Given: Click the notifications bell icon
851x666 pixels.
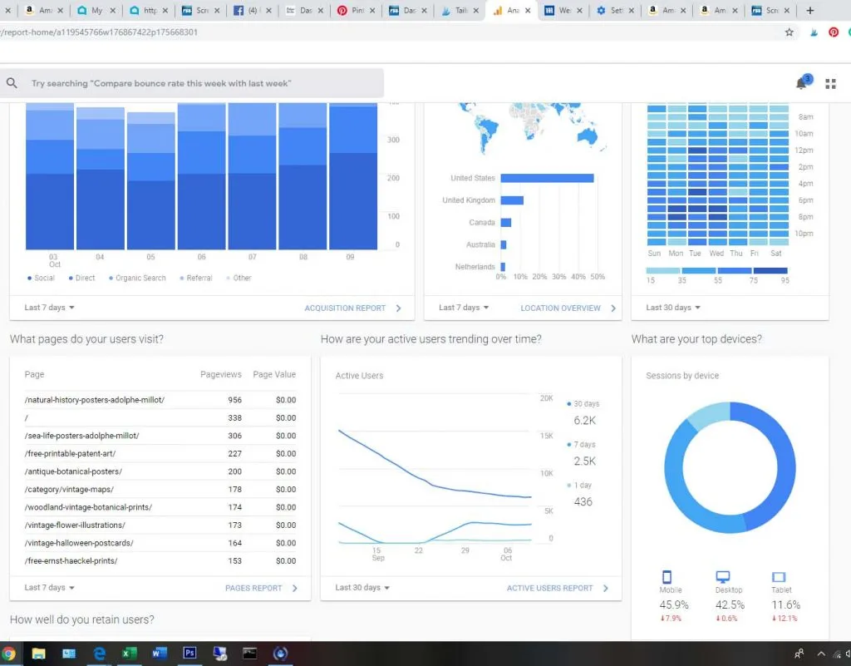Looking at the screenshot, I should click(802, 83).
